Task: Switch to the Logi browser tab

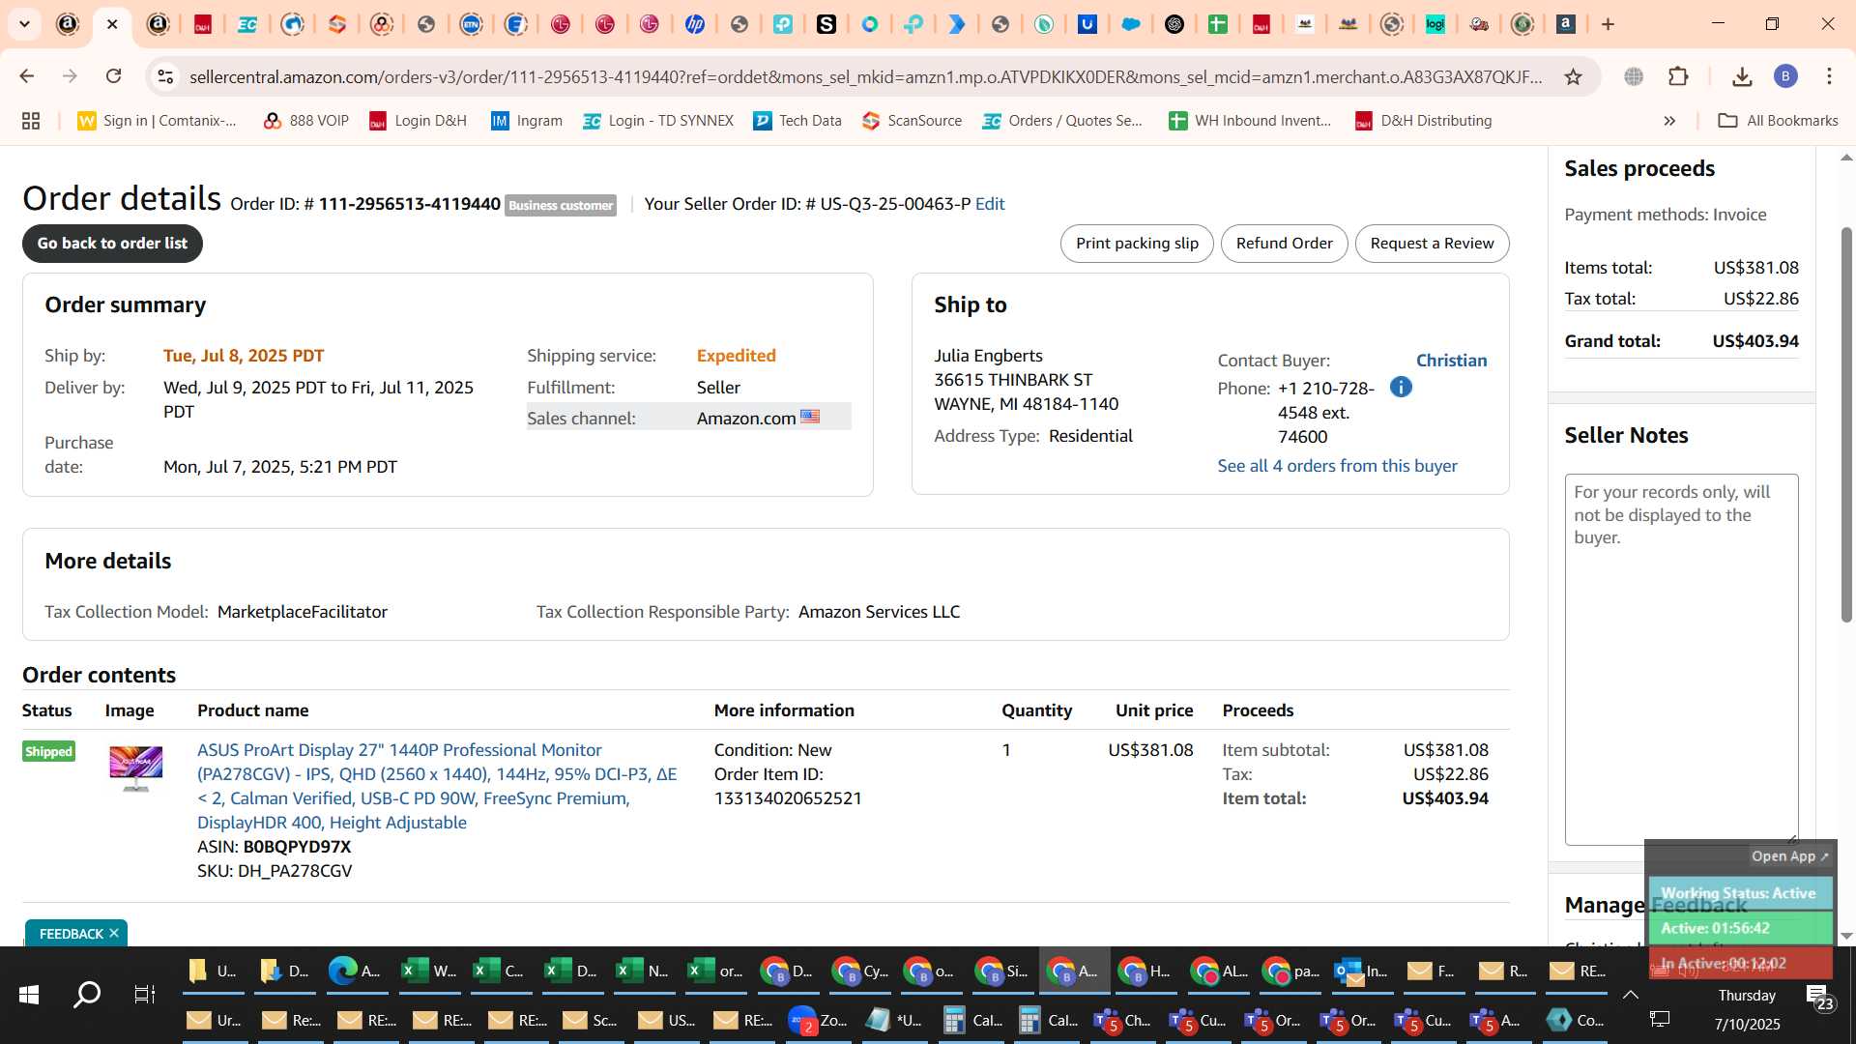Action: coord(1435,24)
